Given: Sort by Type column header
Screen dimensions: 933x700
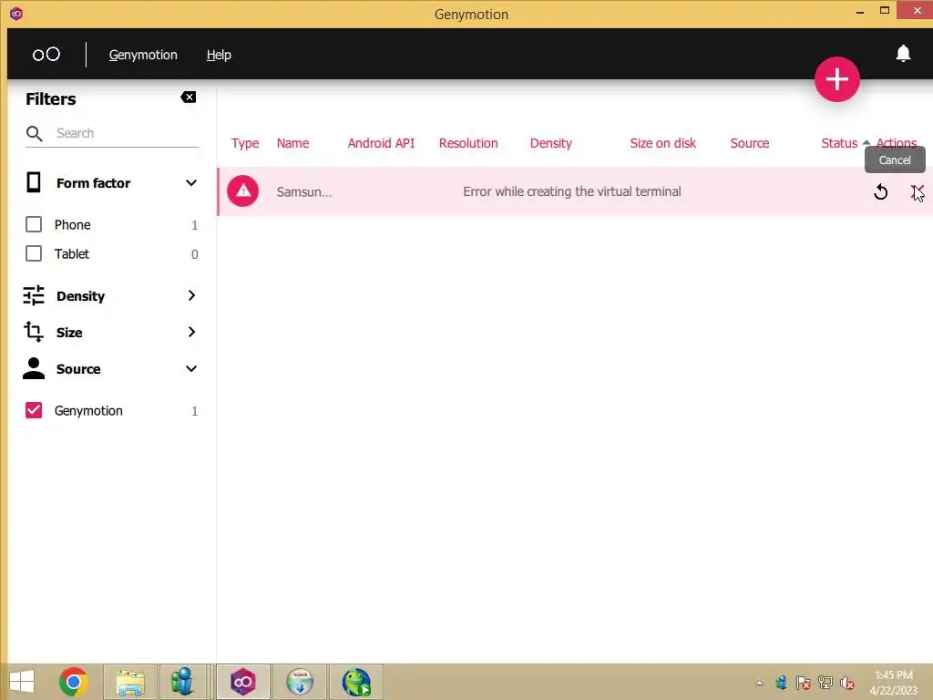Looking at the screenshot, I should pos(245,143).
